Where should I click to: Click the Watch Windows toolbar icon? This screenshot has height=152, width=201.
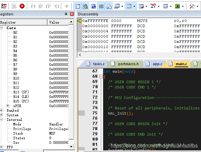pos(117,6)
